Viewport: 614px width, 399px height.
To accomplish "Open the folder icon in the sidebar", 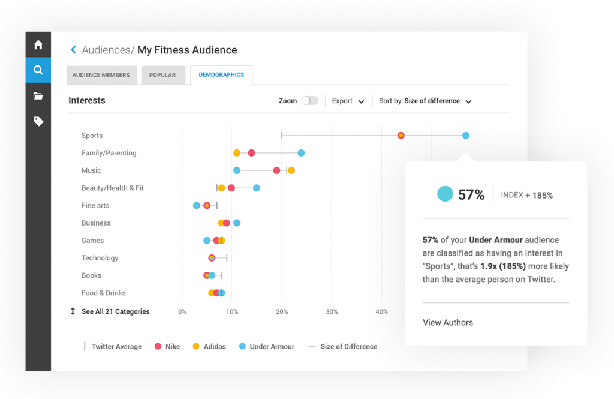I will tap(38, 95).
